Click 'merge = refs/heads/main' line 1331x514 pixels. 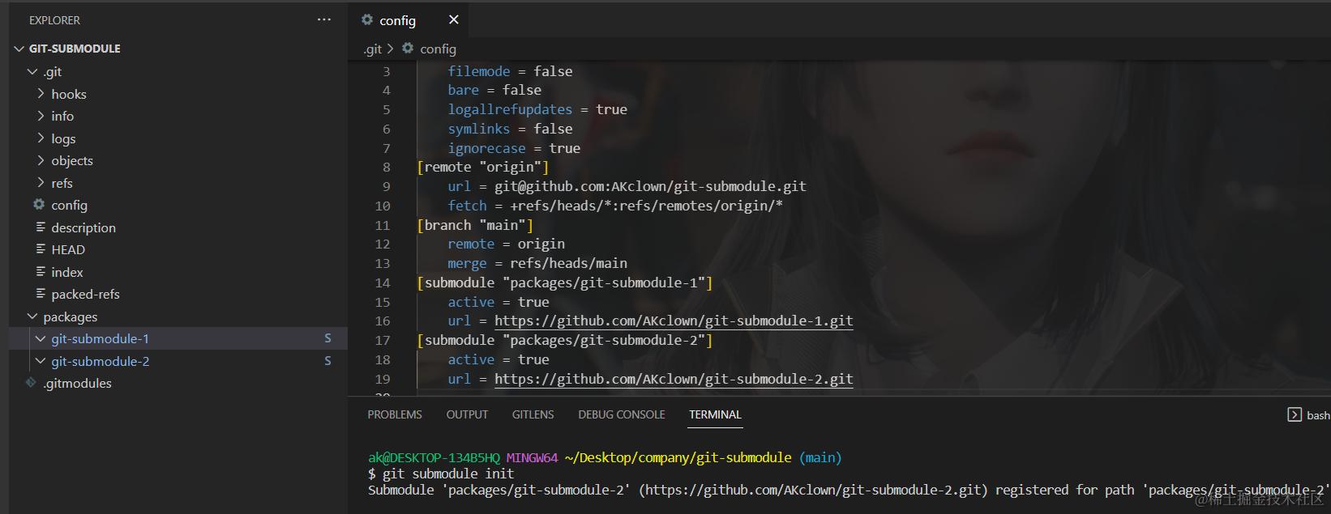[537, 263]
